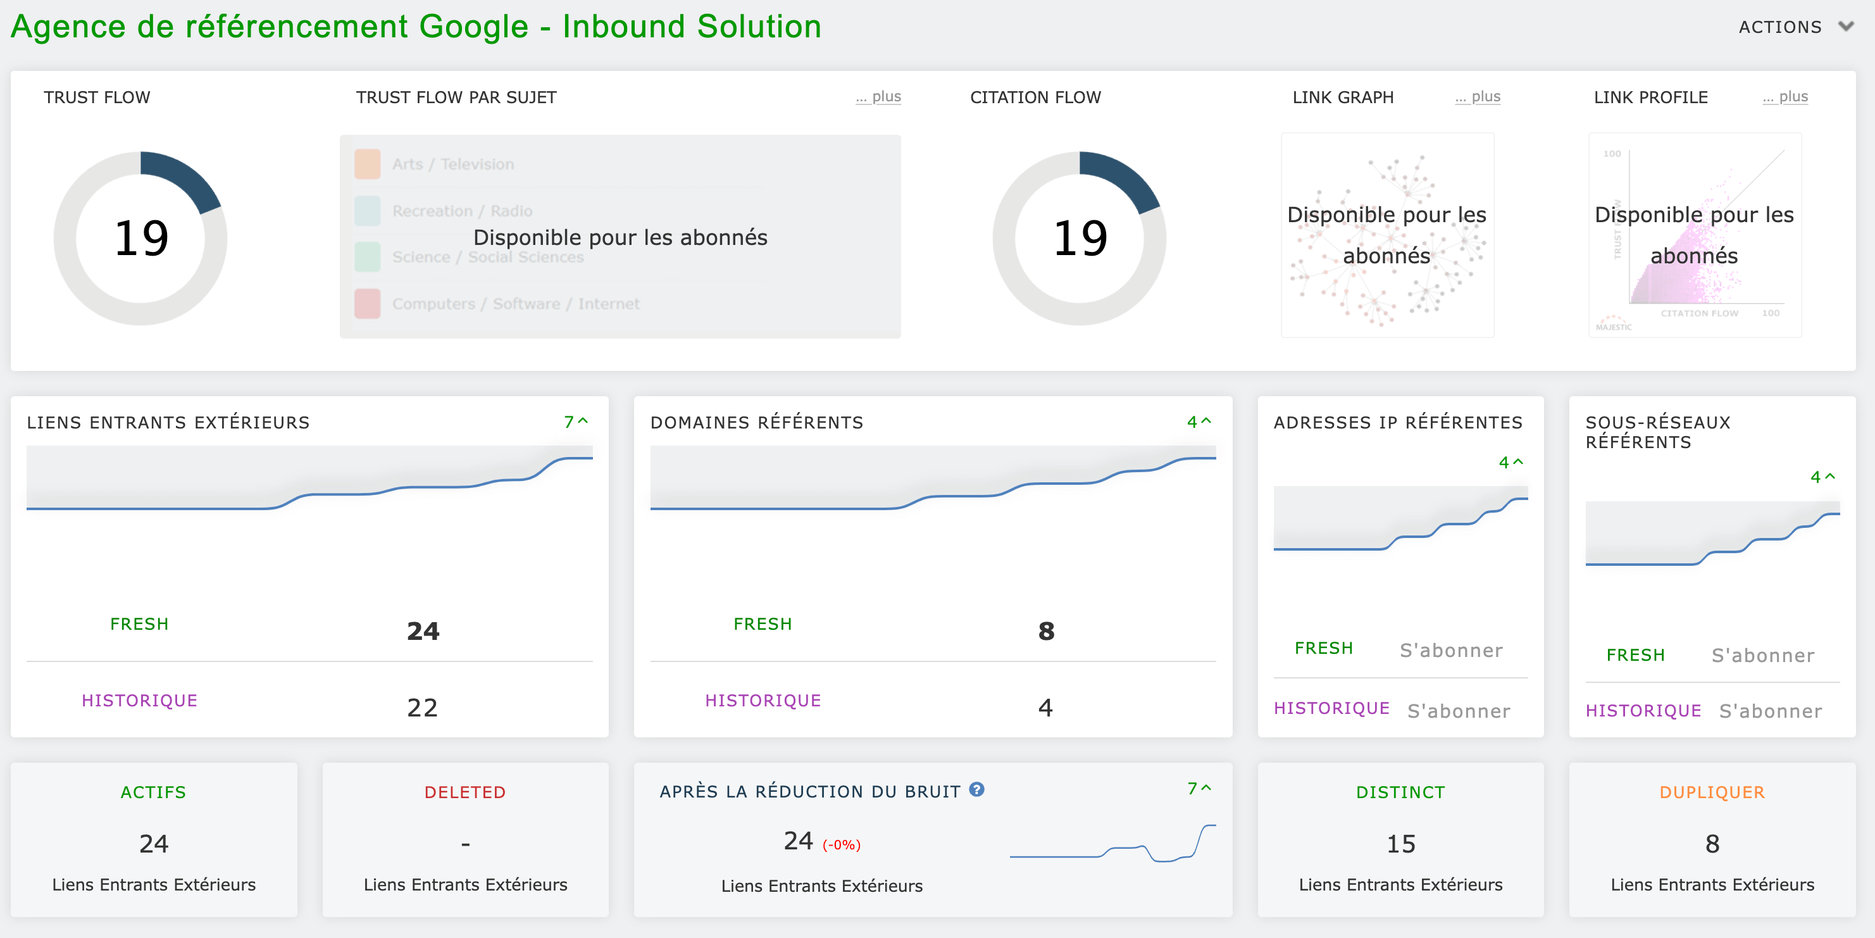Click the 7 up-arrow in noise reduction card
The height and width of the screenshot is (938, 1875).
coord(1199,789)
